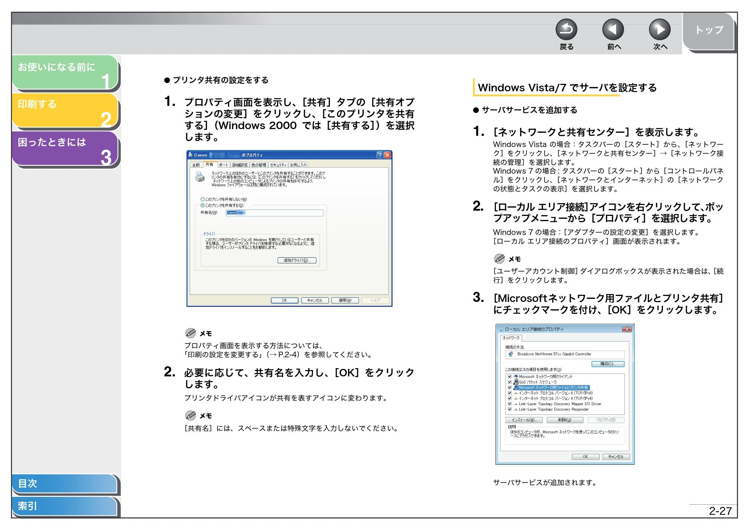Toggle TCP/IPv4 protocol checkbox
Image resolution: width=749 pixels, height=529 pixels.
tap(510, 398)
